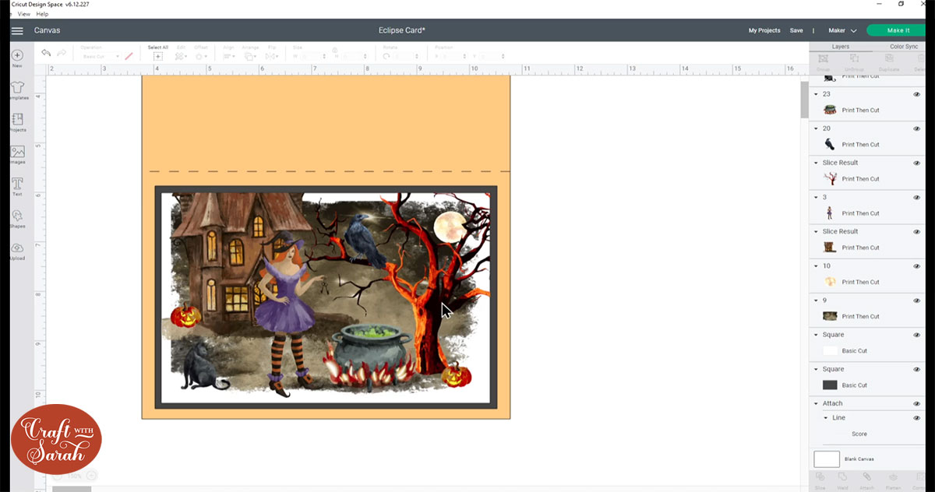Hide layer 23 with the eye icon
Image resolution: width=935 pixels, height=492 pixels.
[916, 94]
